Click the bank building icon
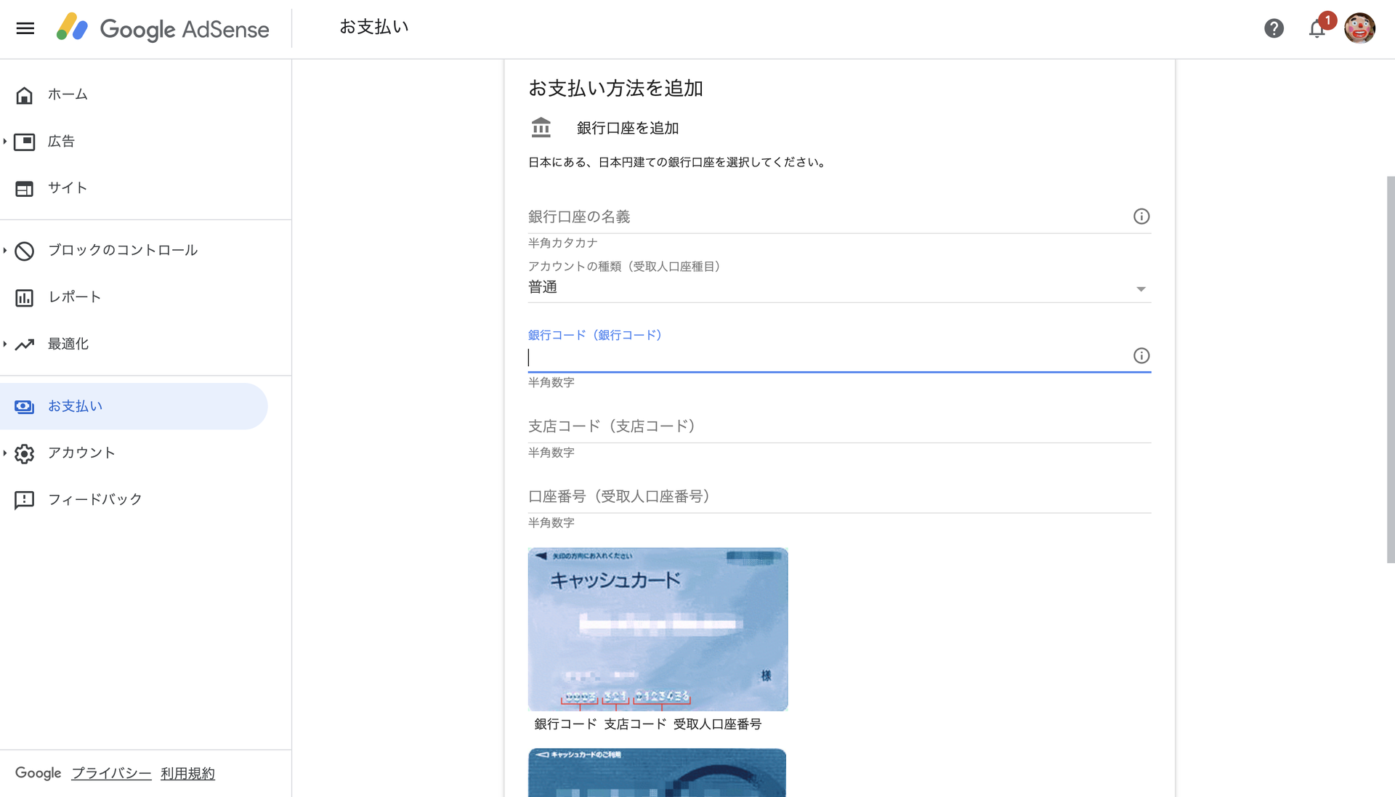 [x=541, y=128]
